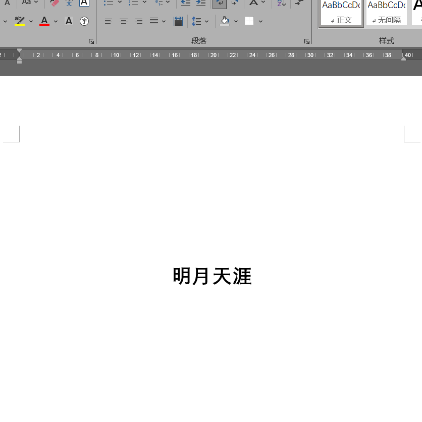
Task: Open the borders dropdown arrow
Action: click(260, 21)
